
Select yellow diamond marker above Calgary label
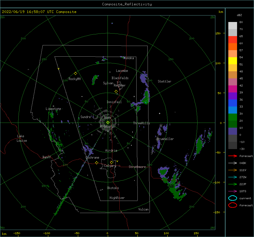(111, 162)
